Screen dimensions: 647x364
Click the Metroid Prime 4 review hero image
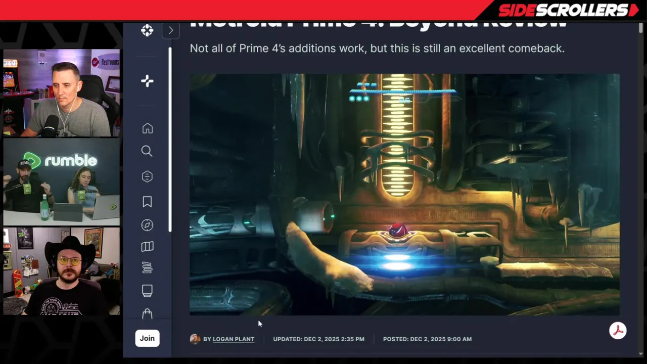coord(404,195)
